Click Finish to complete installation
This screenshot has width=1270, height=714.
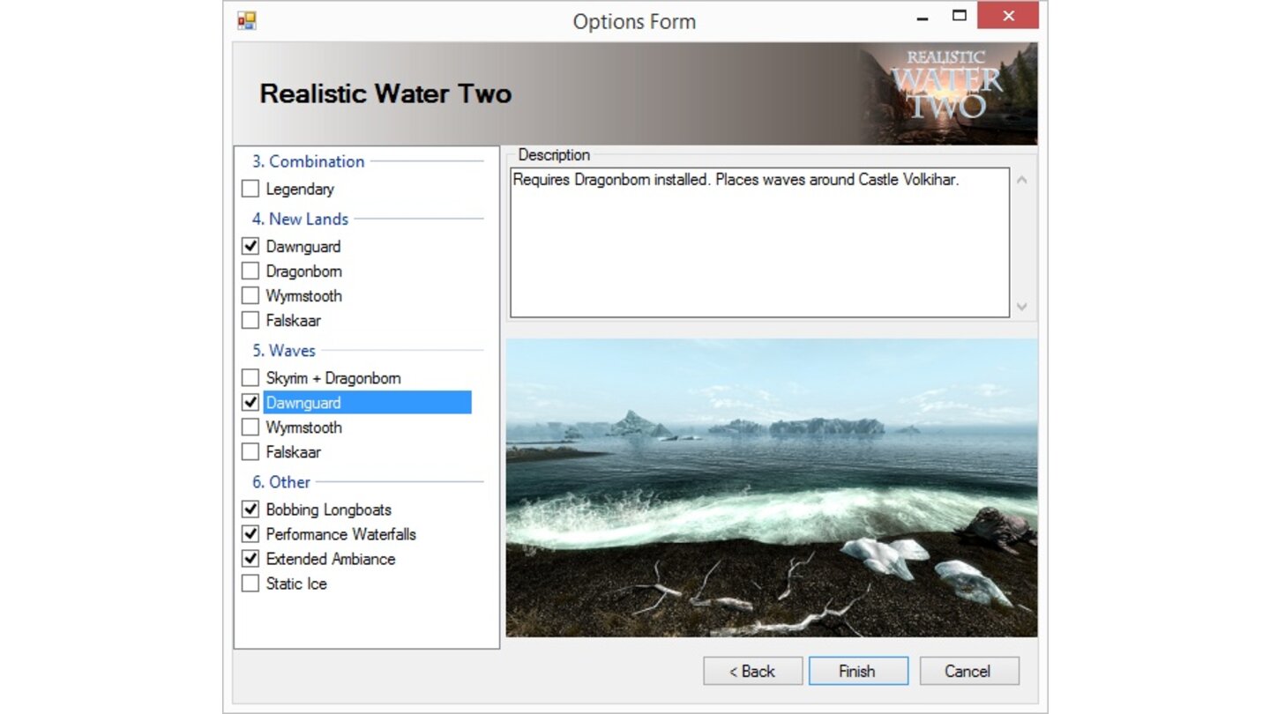[858, 671]
